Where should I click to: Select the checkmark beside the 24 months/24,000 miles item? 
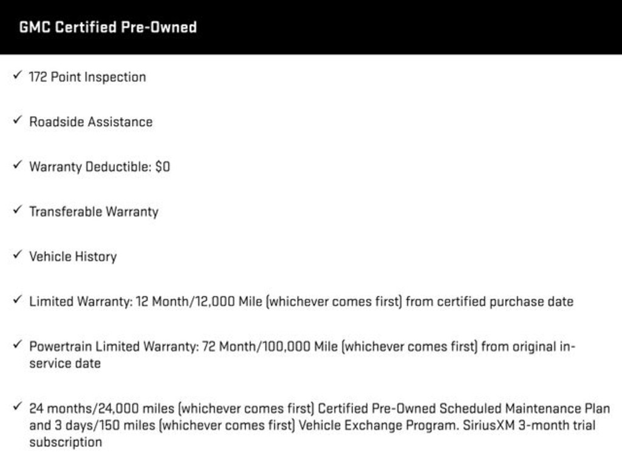(x=17, y=407)
